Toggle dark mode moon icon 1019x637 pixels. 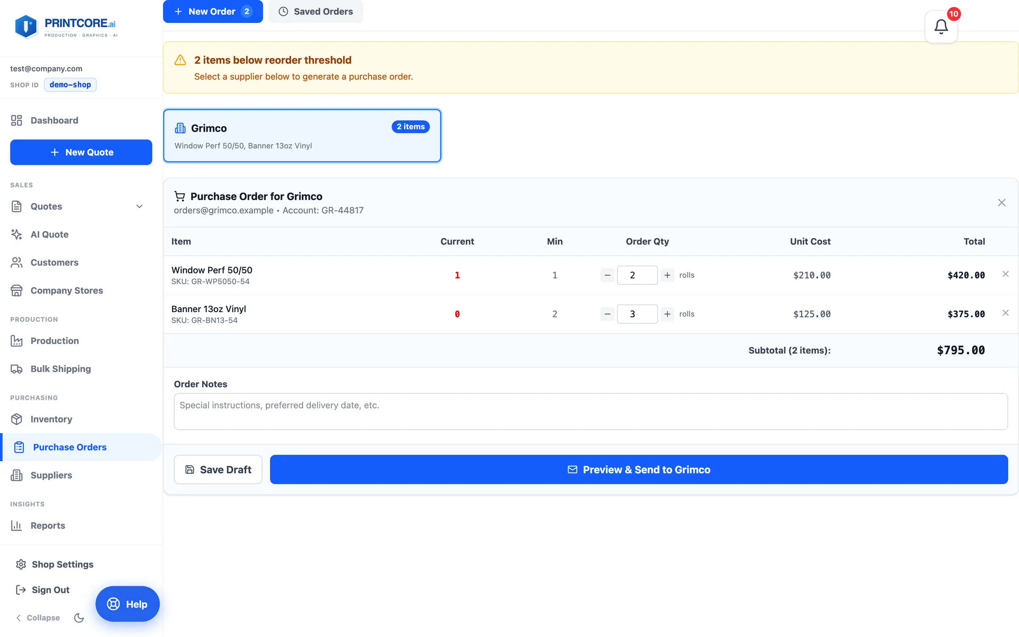coord(79,617)
